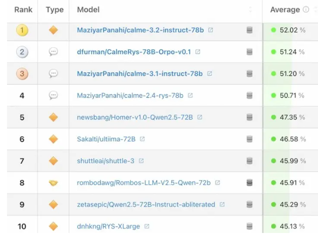Open the MaziyarPanahi/calme-3.2-instruct-78b model link
The image size is (318, 234).
140,30
